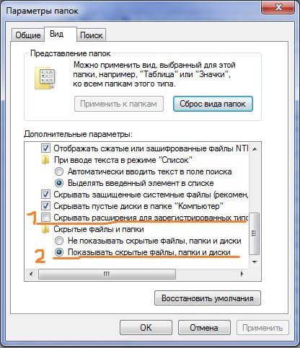Click folder icon next to При вводе текста
The height and width of the screenshot is (348, 300).
coord(45,160)
